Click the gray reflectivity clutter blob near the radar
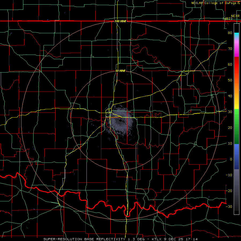Image resolution: width=241 pixels, height=241 pixels. coord(121,121)
